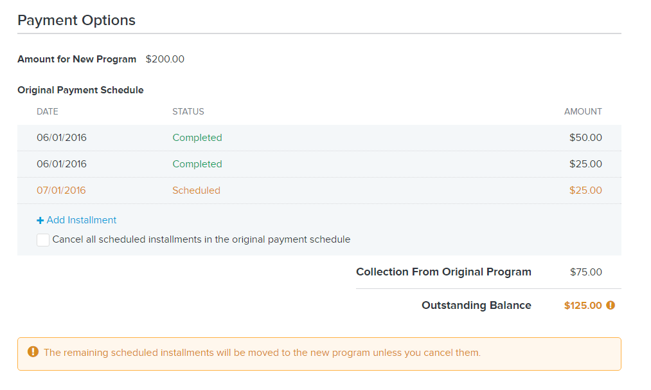This screenshot has height=390, width=651.
Task: Click the 07/01/2016 scheduled date
Action: point(62,190)
